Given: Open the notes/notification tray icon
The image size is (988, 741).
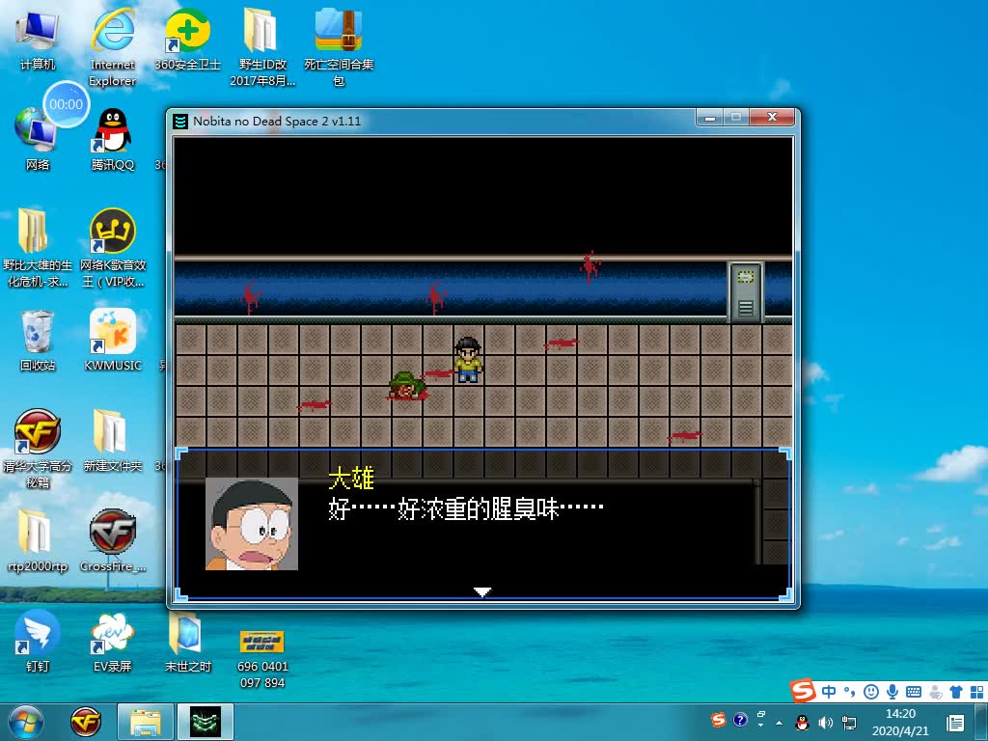Looking at the screenshot, I should (x=955, y=723).
